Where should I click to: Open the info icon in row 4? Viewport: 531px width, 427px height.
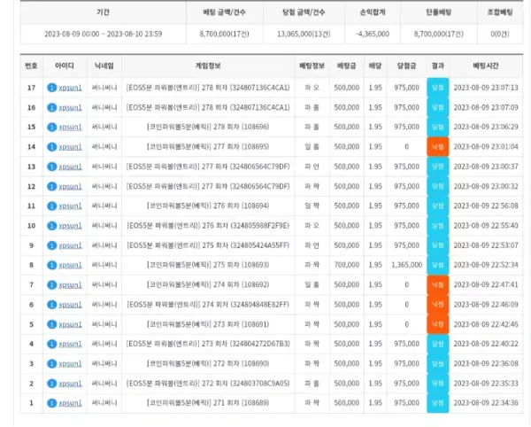pos(51,344)
